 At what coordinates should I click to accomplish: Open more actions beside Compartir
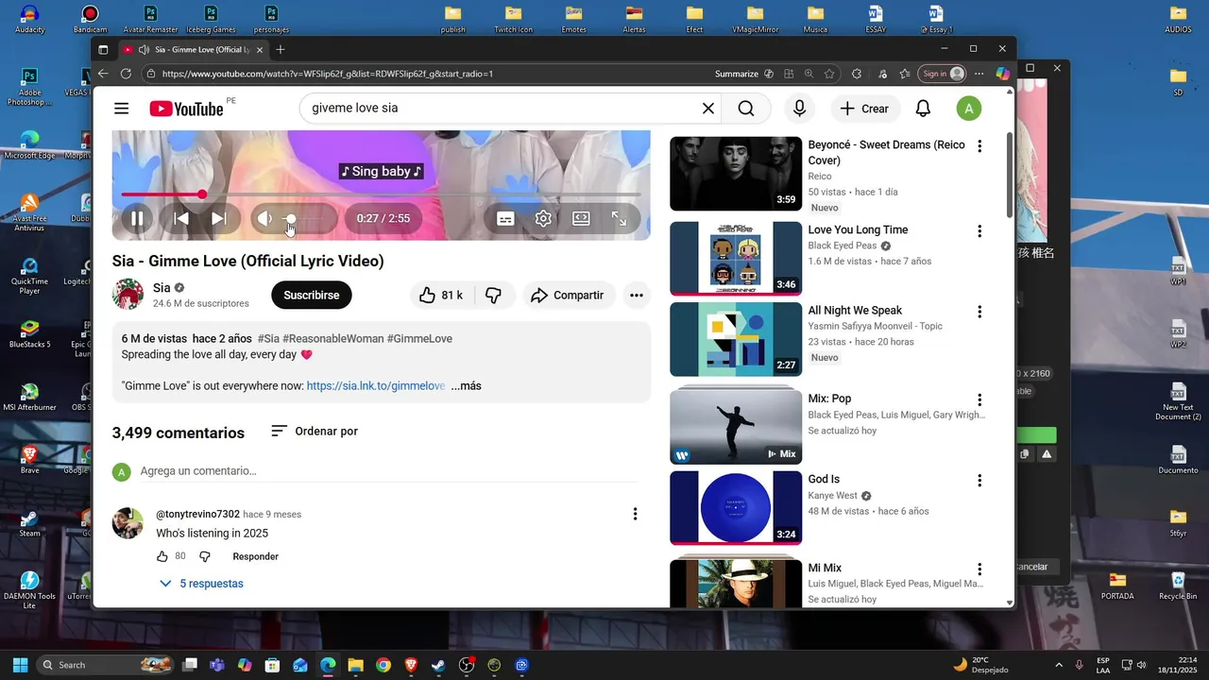point(637,296)
